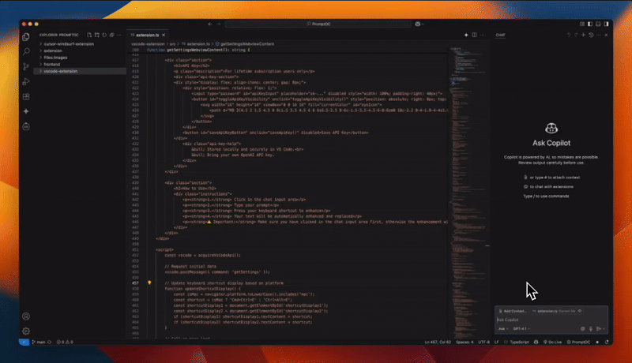Open Copilot menu in title bar
632x363 pixels.
click(419, 24)
